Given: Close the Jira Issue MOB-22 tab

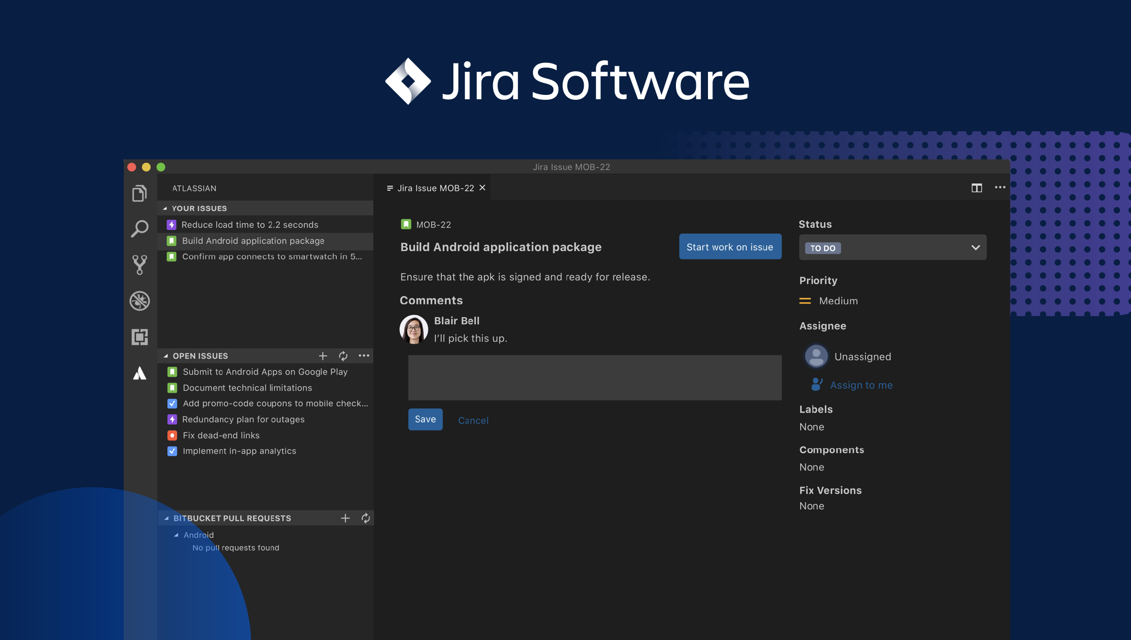Looking at the screenshot, I should point(482,188).
